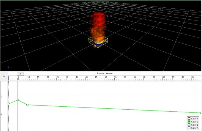Click frame 25 on the timeline ruler
This screenshot has width=202, height=131.
pos(57,78)
